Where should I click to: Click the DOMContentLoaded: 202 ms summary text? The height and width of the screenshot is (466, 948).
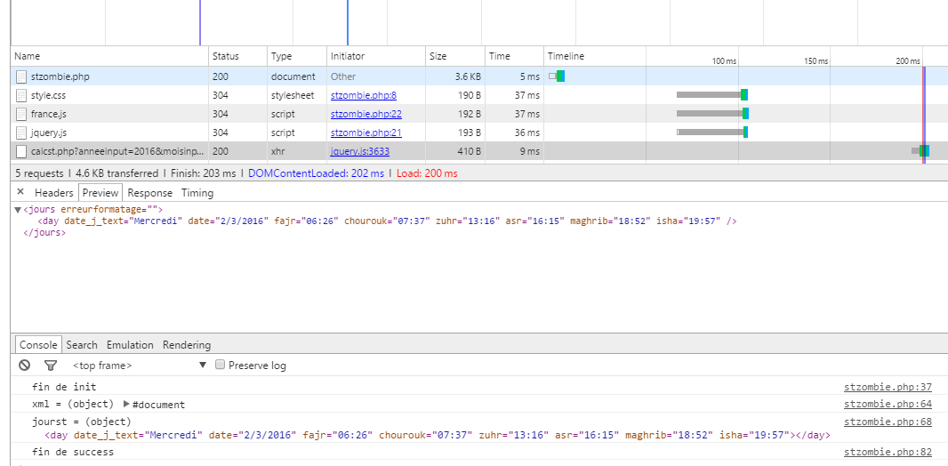point(316,173)
